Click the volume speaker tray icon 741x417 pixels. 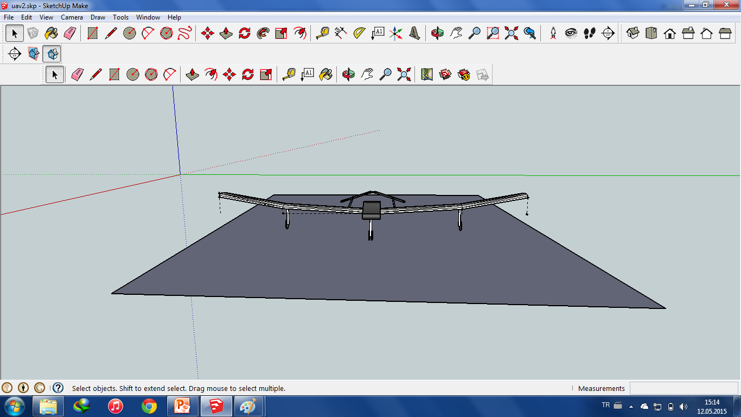tap(683, 406)
